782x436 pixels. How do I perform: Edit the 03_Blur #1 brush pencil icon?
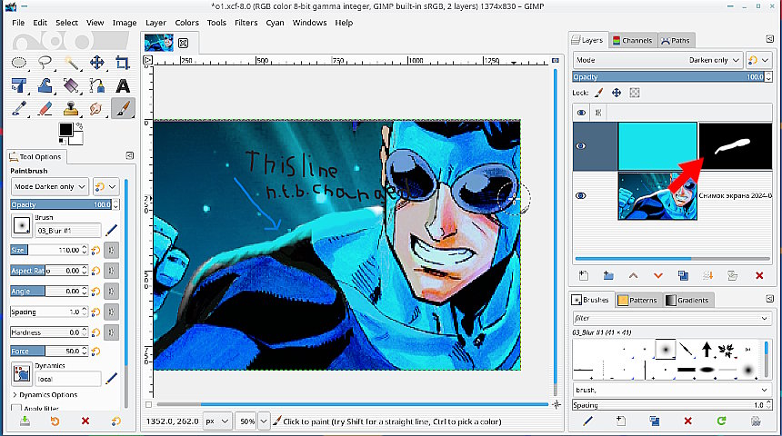coord(111,230)
